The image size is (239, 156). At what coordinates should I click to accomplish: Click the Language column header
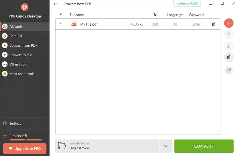coord(175,15)
